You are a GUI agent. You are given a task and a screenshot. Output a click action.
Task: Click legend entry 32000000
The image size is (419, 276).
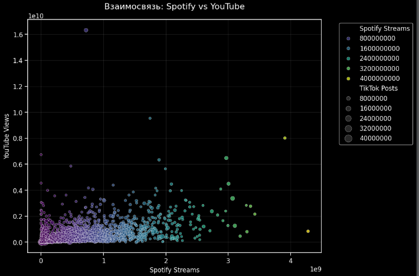point(375,129)
